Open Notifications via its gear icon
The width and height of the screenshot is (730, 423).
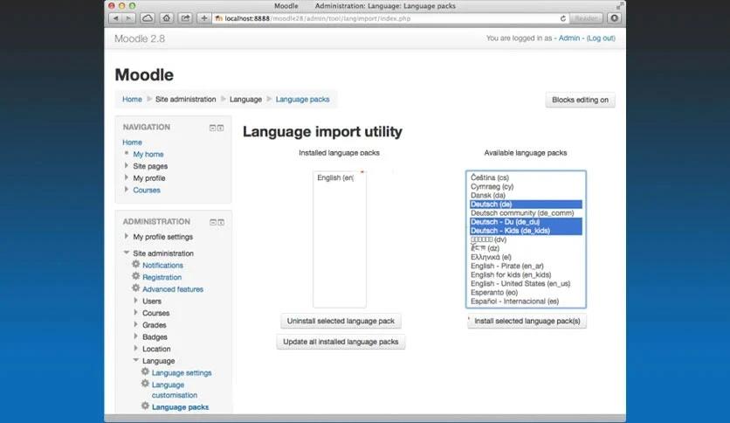tap(136, 264)
